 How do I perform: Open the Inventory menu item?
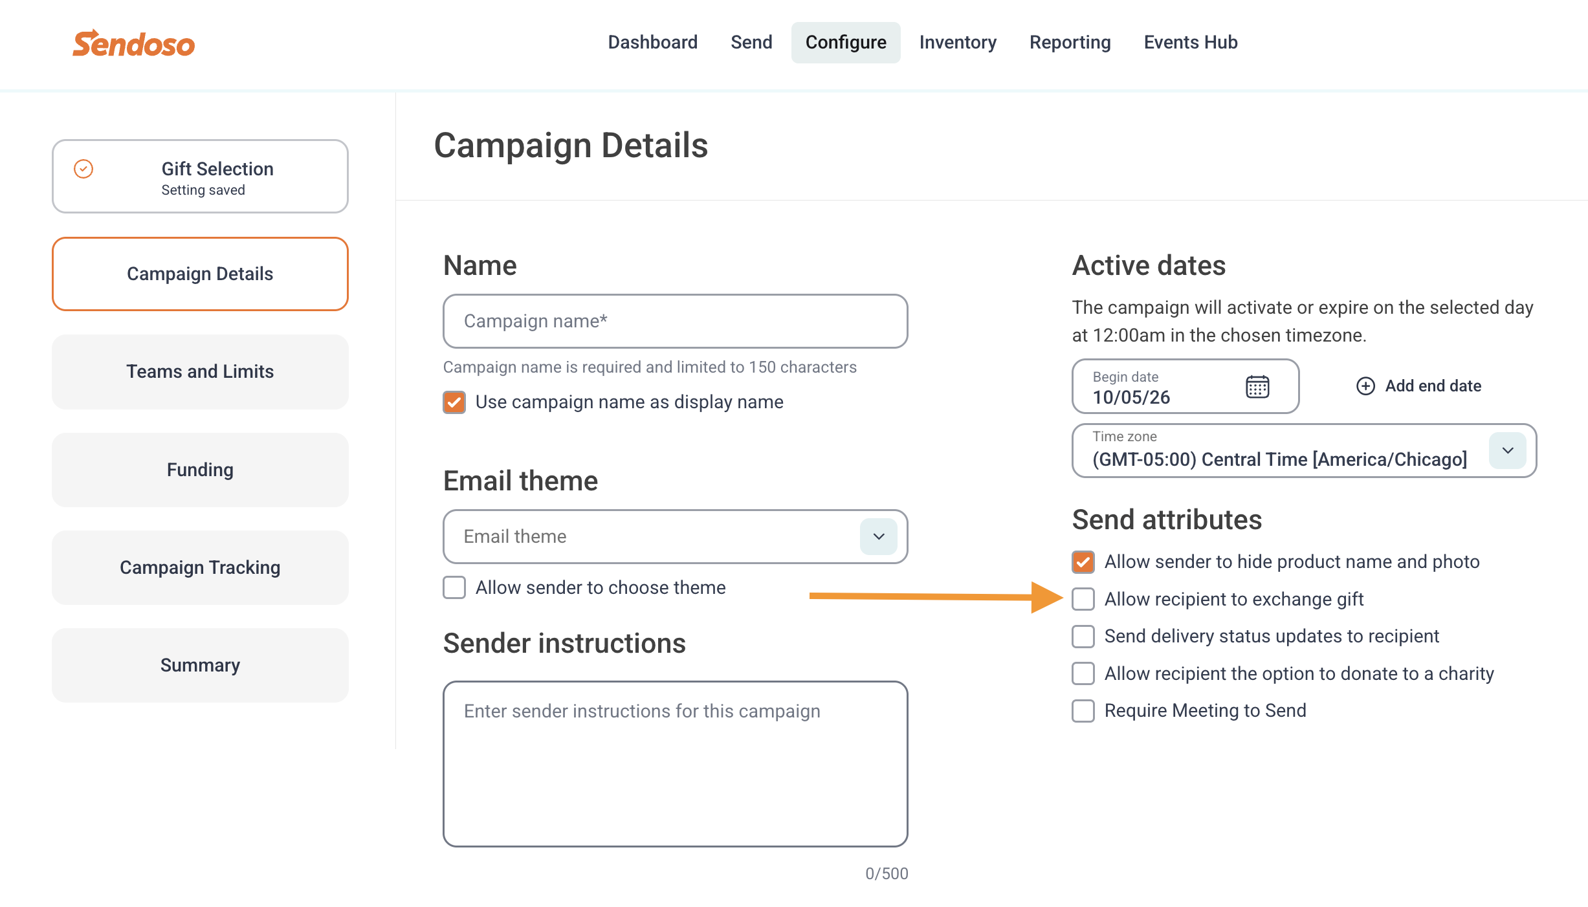(958, 42)
